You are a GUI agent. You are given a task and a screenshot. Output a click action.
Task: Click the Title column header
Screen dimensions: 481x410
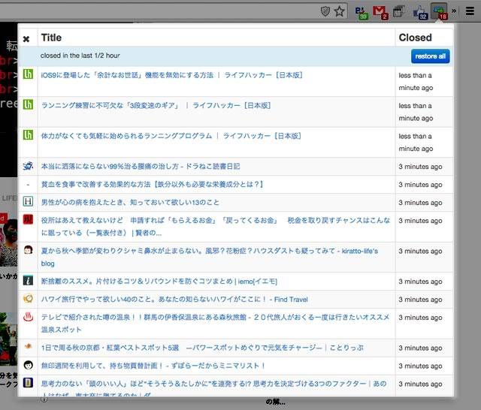[52, 38]
